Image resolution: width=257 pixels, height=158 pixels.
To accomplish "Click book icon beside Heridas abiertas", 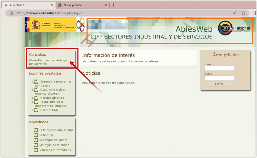I will 36,98.
